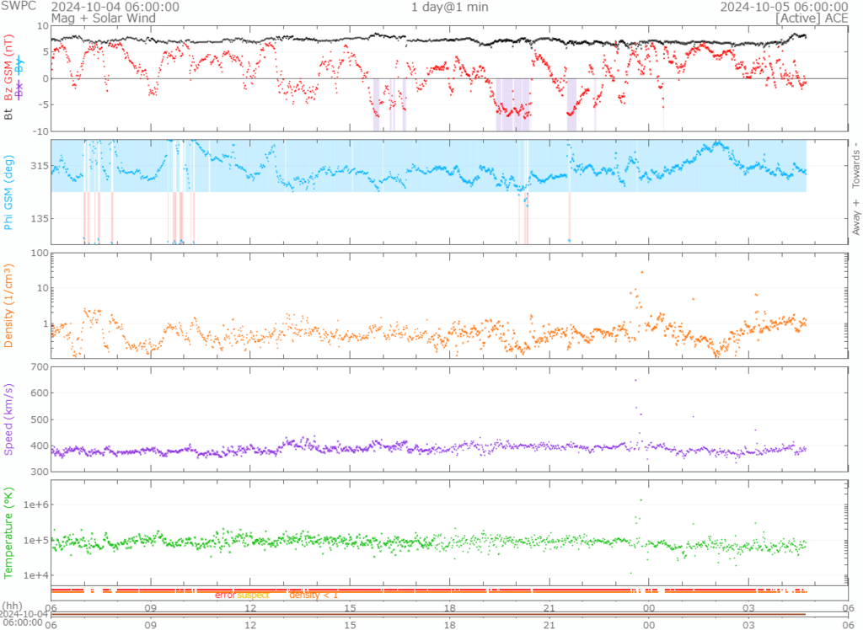
Task: Click the Speed (km/s) axis label
Action: (x=10, y=419)
